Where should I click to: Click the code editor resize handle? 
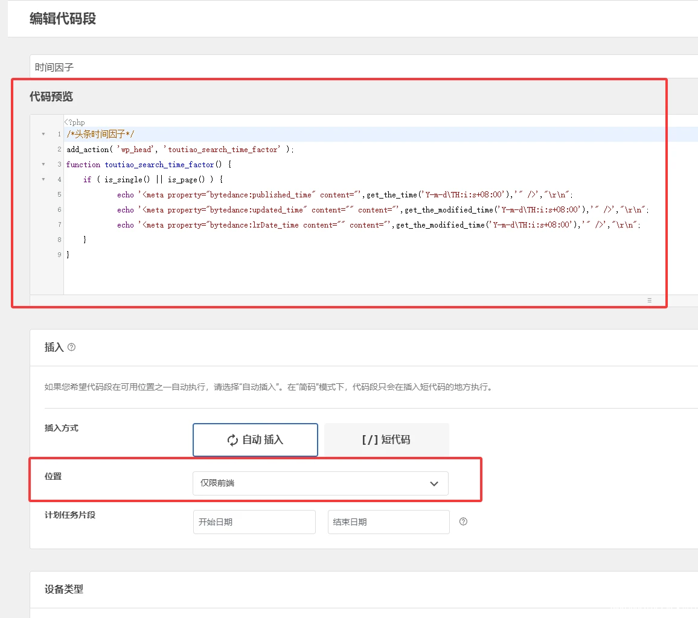649,300
